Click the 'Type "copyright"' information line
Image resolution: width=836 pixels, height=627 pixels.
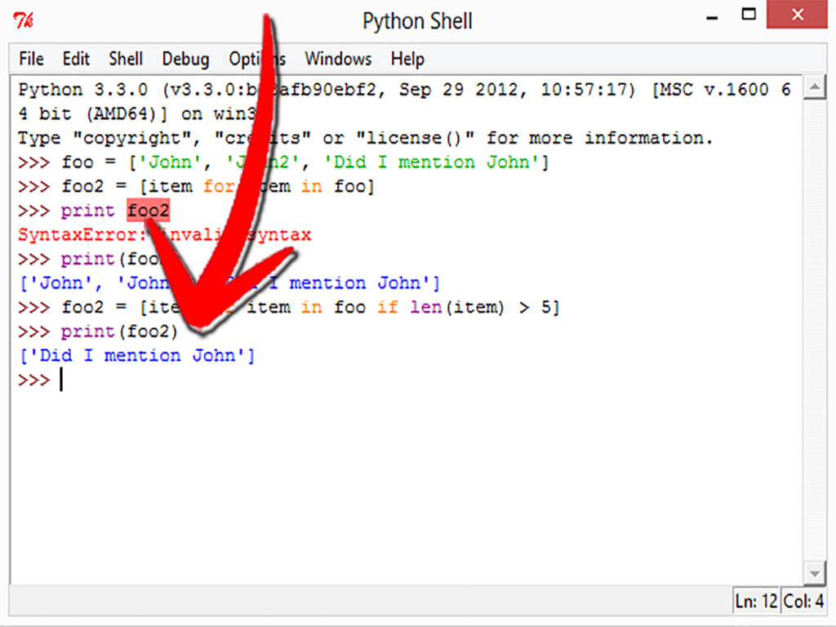[365, 138]
